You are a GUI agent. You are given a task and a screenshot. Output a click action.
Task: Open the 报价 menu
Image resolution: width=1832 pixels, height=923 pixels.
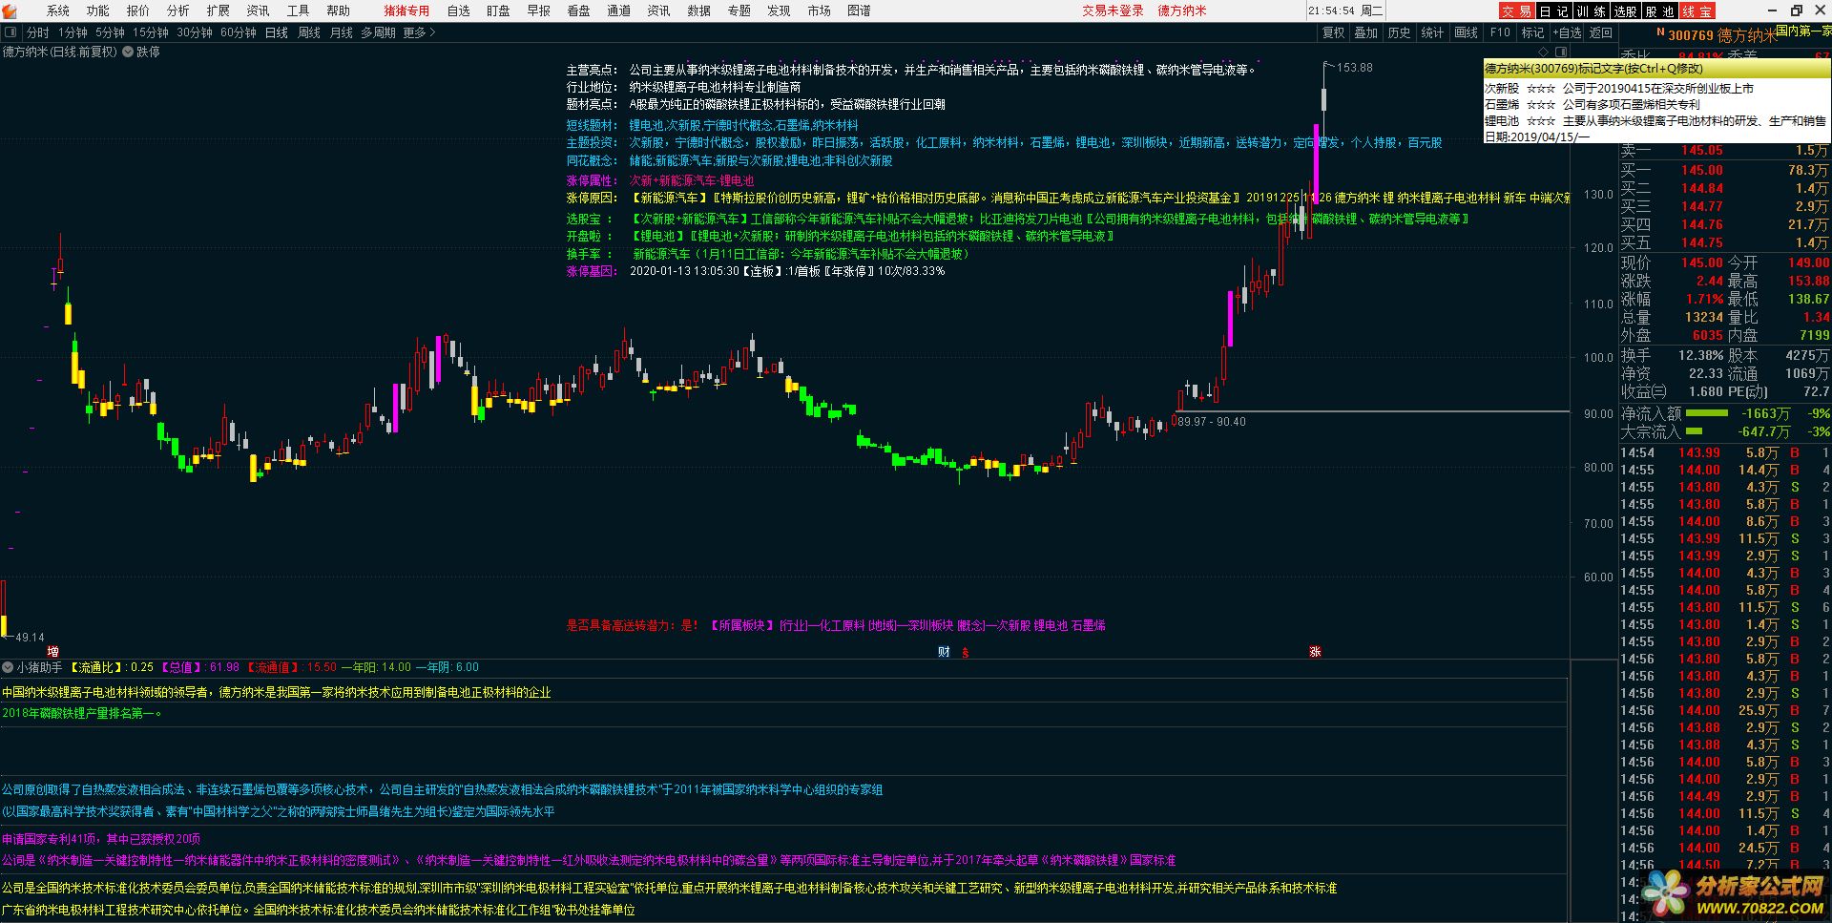pos(138,10)
